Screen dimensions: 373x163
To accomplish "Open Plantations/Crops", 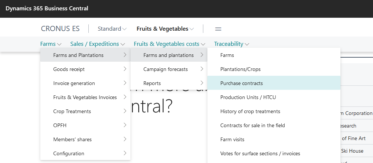I will tap(274, 69).
